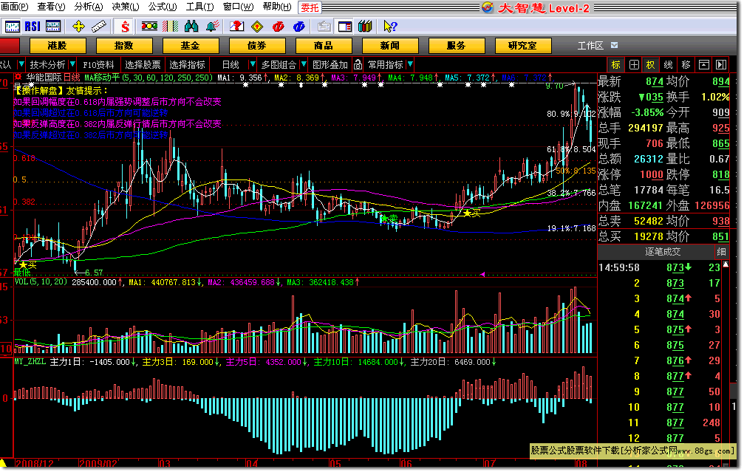Click the MY_ZHZL indicator label
The width and height of the screenshot is (744, 472).
point(30,362)
